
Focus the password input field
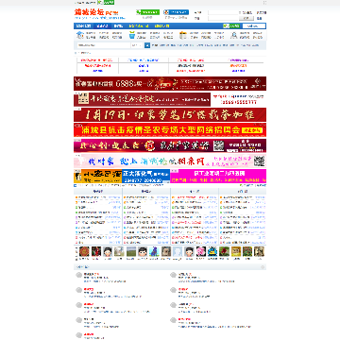pos(223,18)
